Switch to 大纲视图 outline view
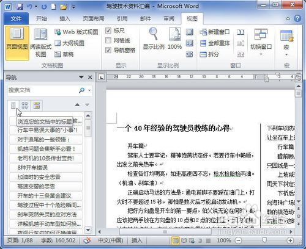The image size is (306, 249). point(70,43)
